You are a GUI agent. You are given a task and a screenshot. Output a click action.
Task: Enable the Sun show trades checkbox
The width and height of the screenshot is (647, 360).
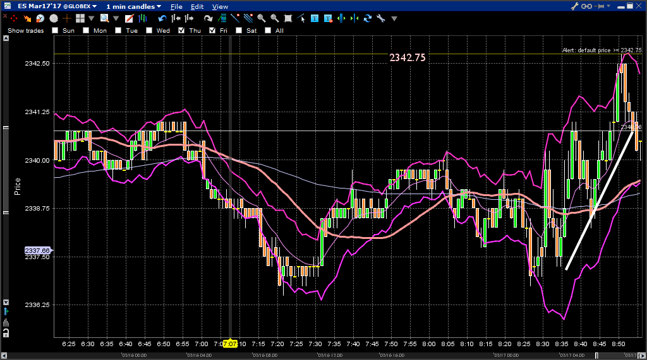pos(55,30)
